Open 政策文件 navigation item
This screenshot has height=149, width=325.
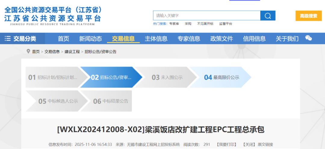pos(221,39)
